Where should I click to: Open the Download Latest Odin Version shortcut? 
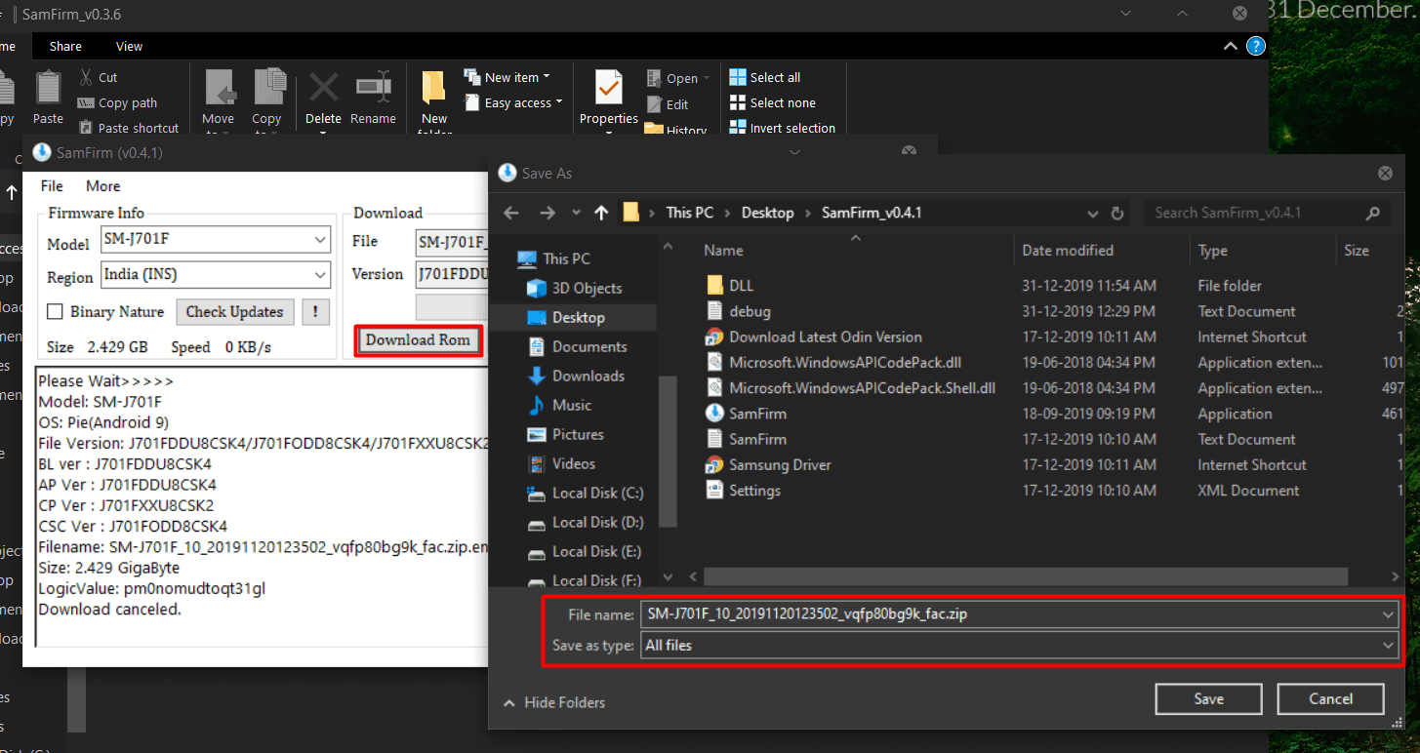click(826, 337)
